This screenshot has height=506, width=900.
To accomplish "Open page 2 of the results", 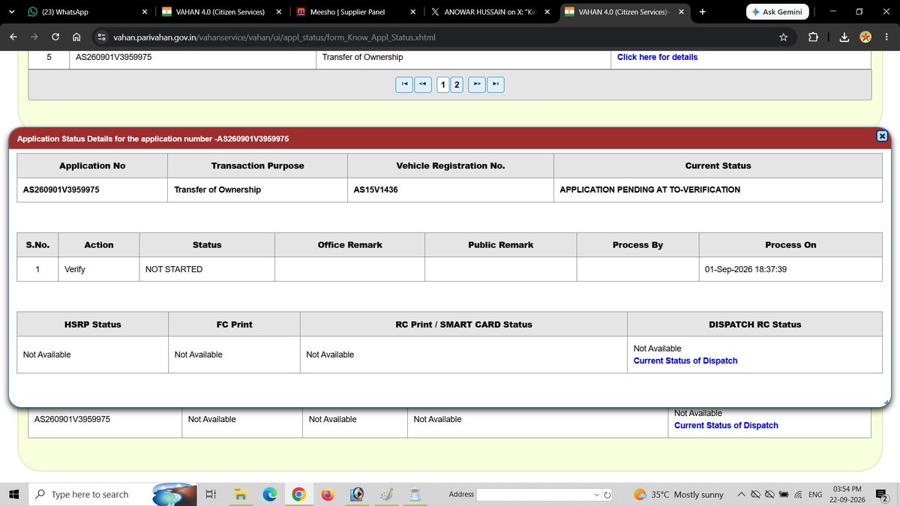I will click(457, 84).
